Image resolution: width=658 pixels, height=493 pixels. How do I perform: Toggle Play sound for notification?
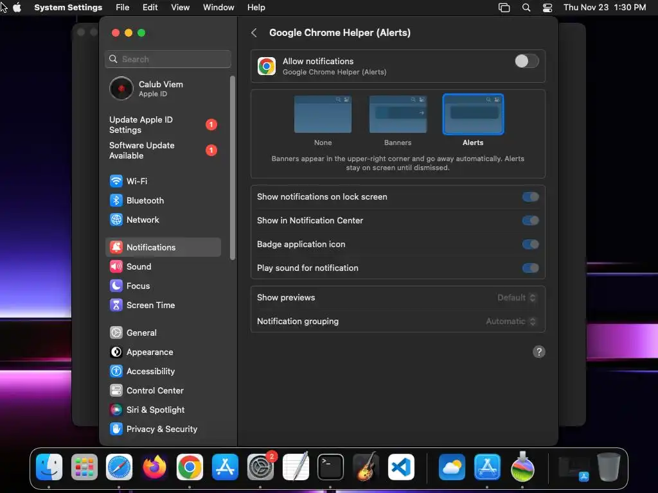530,268
